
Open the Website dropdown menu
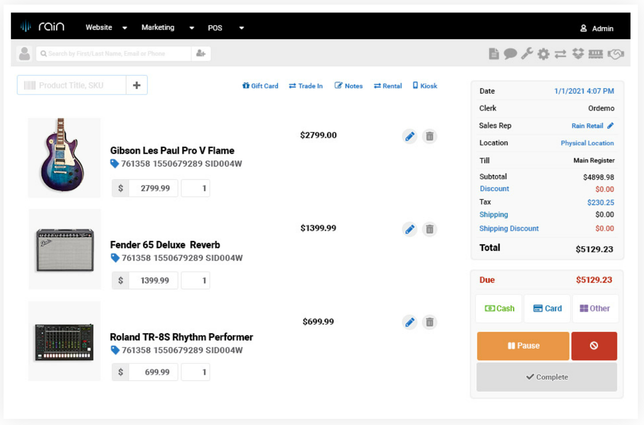99,27
